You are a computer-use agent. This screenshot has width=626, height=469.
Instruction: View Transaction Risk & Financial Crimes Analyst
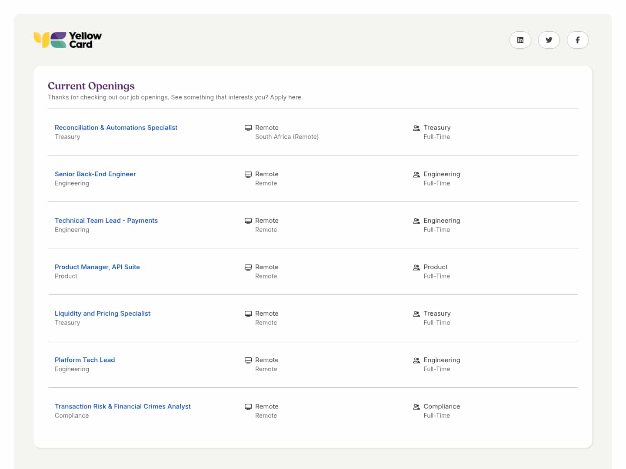(x=123, y=406)
